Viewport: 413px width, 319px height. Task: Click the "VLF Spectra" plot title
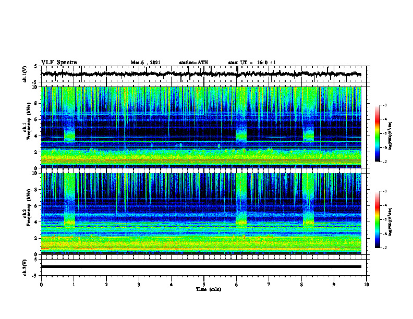59,63
